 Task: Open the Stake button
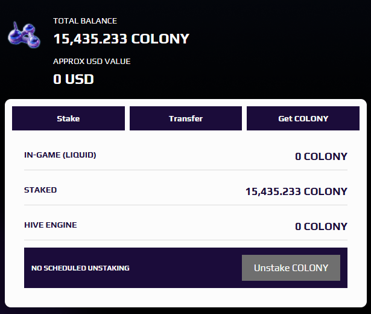[68, 118]
